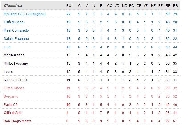The width and height of the screenshot is (183, 126).
Task: Select the RF column header
Action: [x=167, y=6]
